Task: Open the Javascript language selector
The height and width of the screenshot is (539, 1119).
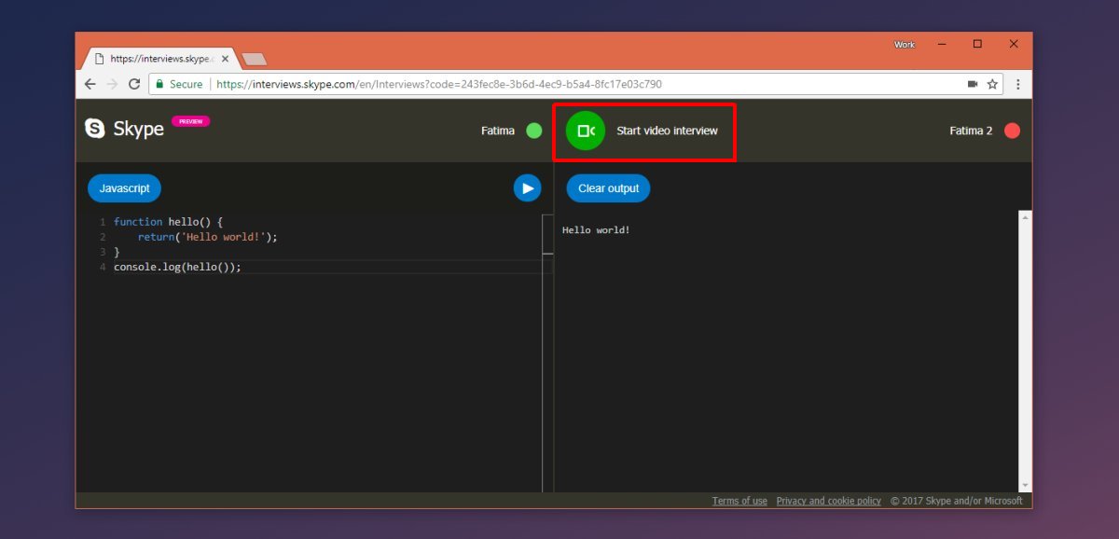Action: pos(125,188)
